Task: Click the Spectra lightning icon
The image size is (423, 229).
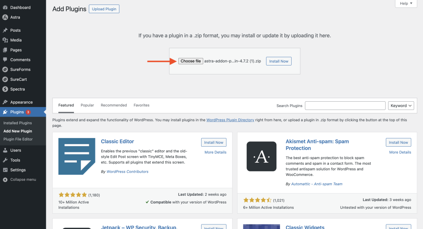Action: (5, 89)
